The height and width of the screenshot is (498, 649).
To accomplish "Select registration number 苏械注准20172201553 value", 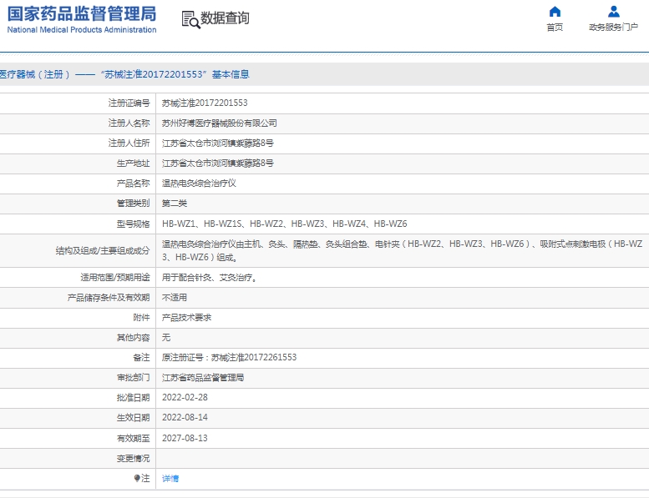I will tap(205, 103).
